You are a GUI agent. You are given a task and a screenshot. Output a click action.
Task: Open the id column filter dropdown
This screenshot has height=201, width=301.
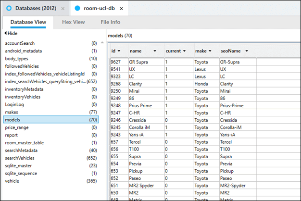coord(119,51)
